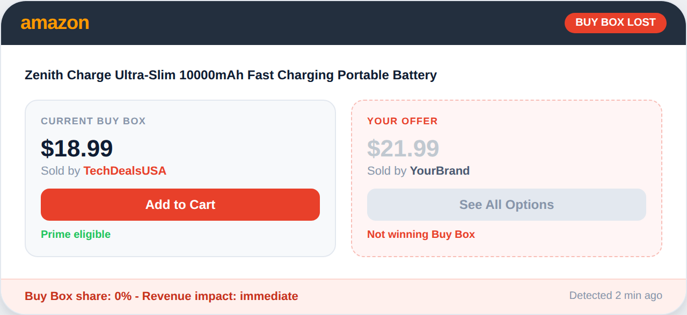
Task: Click the Buy Box share 0% alert text
Action: point(78,296)
